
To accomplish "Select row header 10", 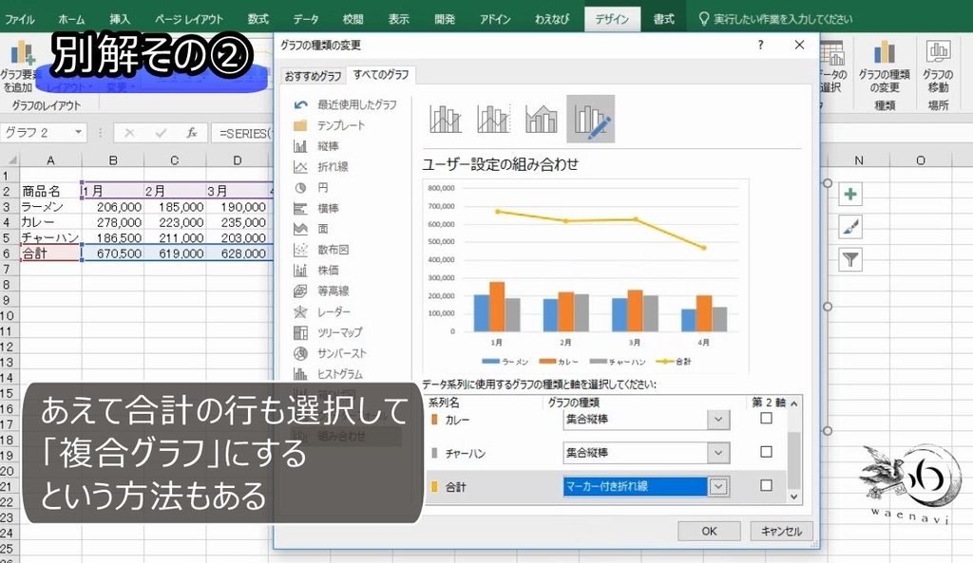I will pos(8,315).
